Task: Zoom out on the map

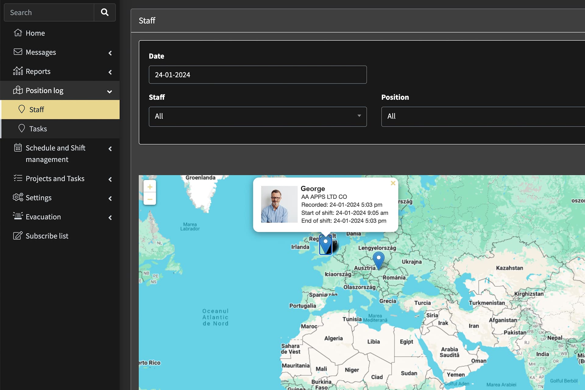Action: point(150,199)
